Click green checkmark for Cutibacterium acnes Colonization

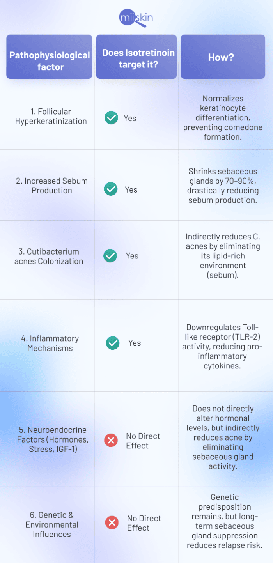click(110, 256)
